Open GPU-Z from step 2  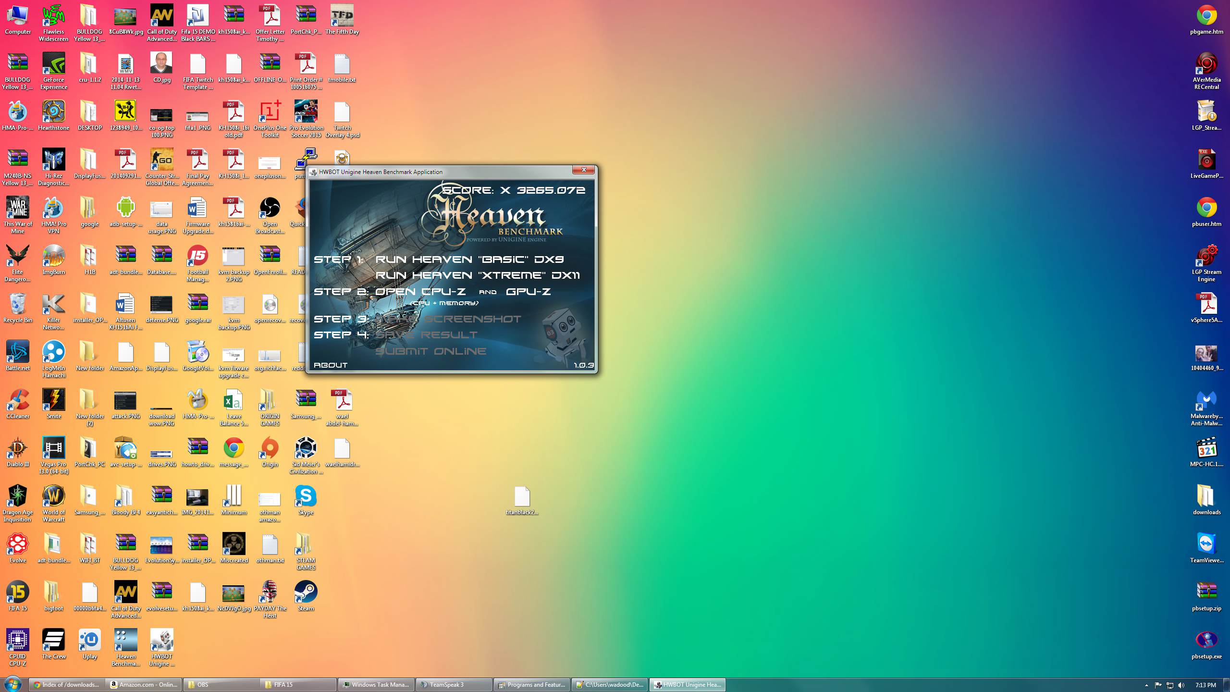[528, 292]
